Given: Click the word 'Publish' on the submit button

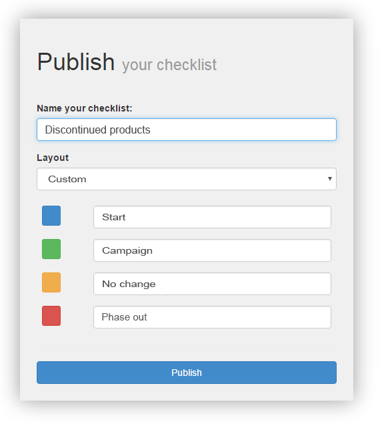Looking at the screenshot, I should coord(187,373).
